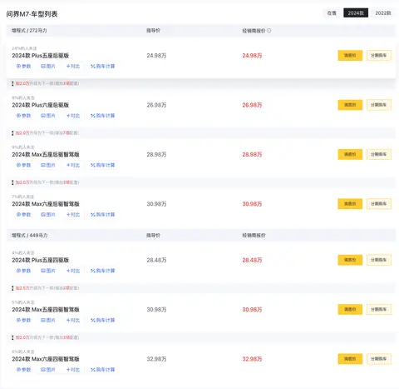399x389 pixels.
Task: Add Max六座四驱智驾版 to 对比
Action: pyautogui.click(x=73, y=369)
